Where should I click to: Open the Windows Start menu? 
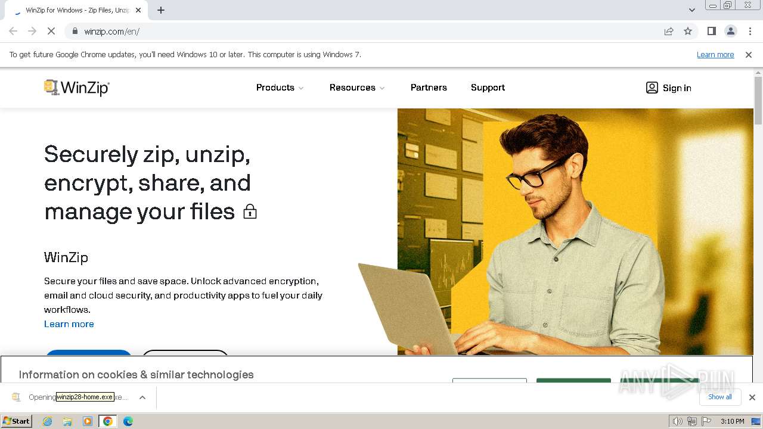[x=17, y=421]
